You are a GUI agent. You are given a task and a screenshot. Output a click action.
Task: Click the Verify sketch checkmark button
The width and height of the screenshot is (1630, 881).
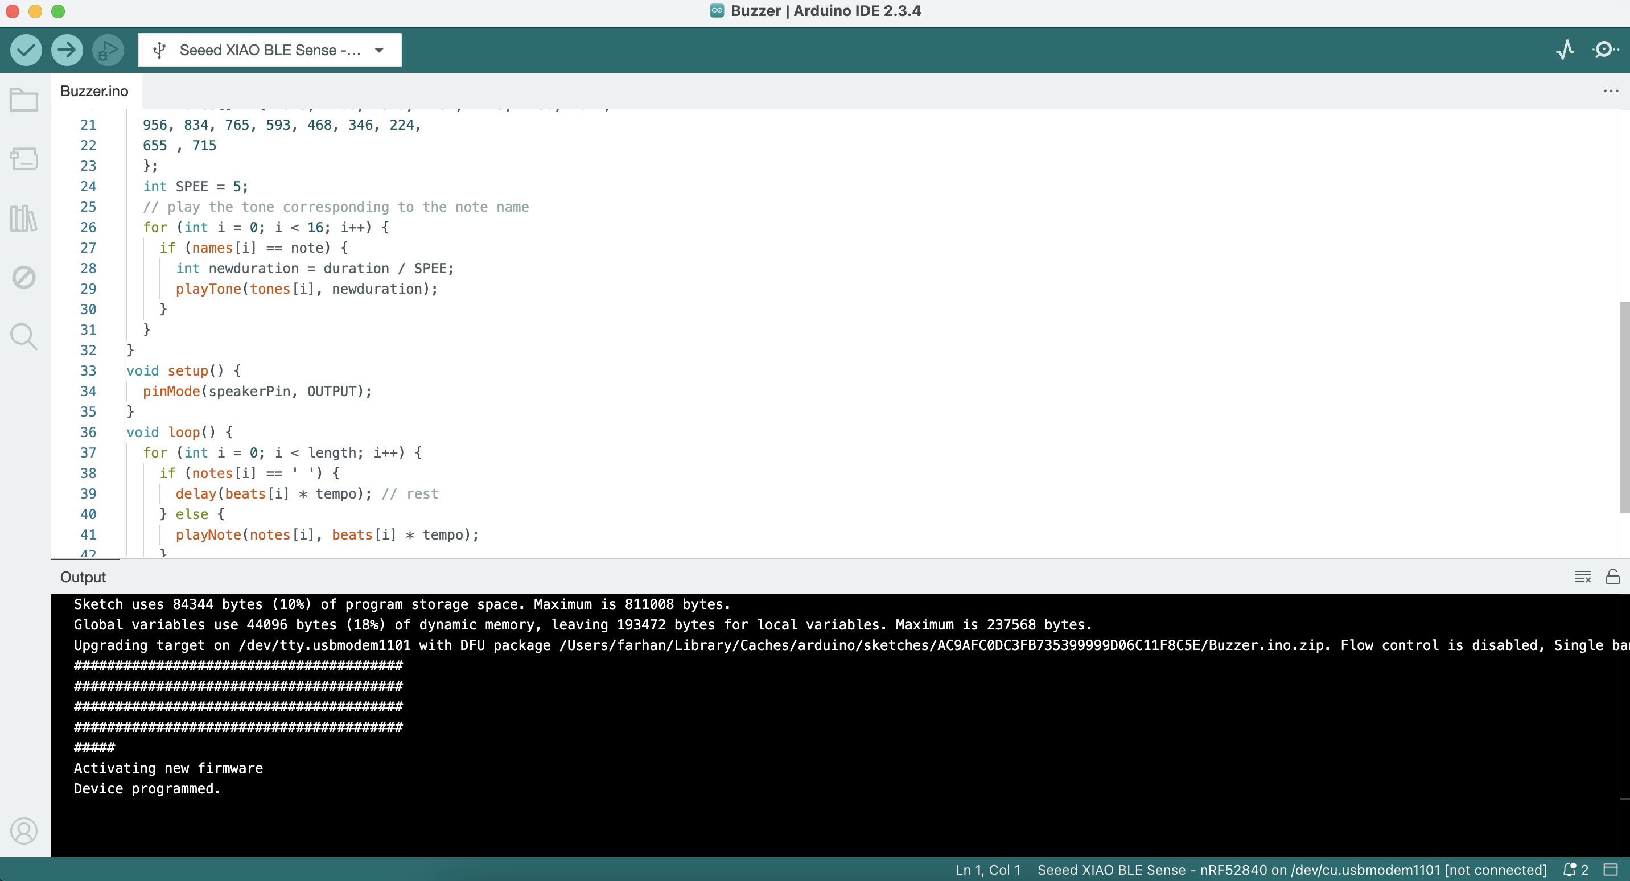(26, 50)
